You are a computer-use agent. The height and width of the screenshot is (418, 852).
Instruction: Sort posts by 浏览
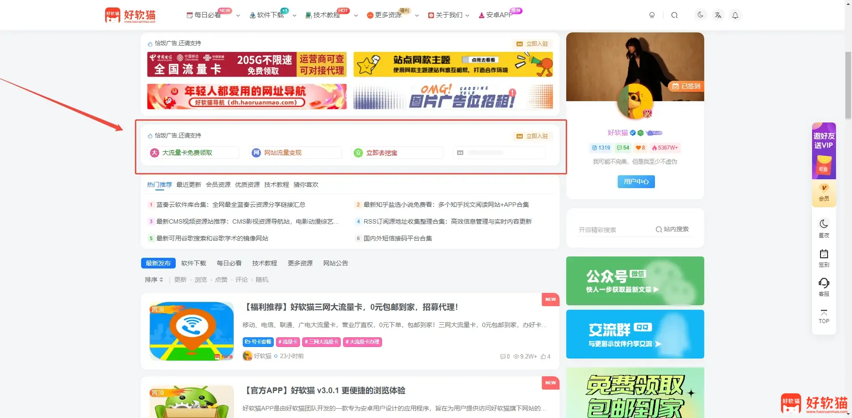pyautogui.click(x=201, y=280)
